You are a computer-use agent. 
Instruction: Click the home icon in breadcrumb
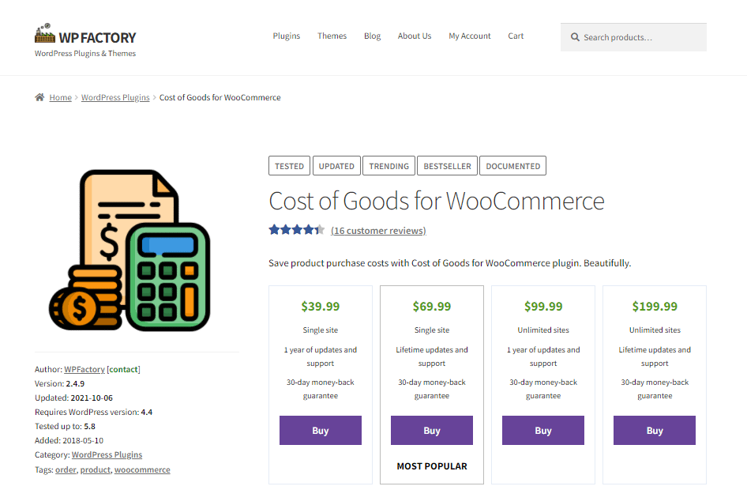coord(39,98)
